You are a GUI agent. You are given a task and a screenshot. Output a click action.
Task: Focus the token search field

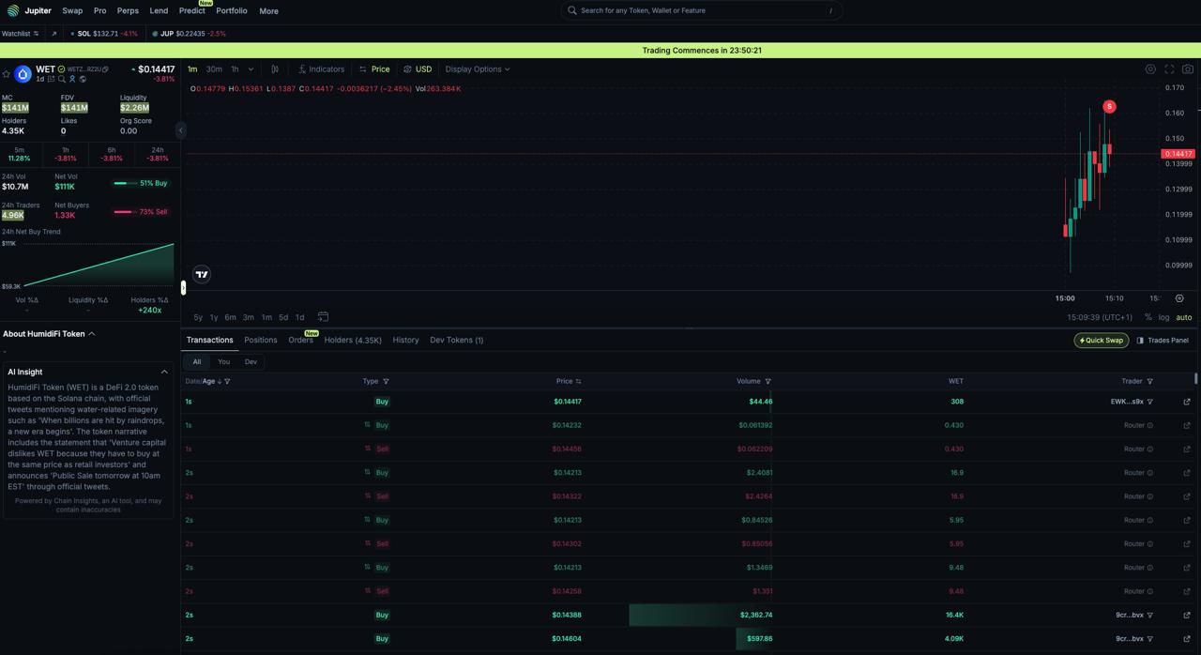click(700, 10)
